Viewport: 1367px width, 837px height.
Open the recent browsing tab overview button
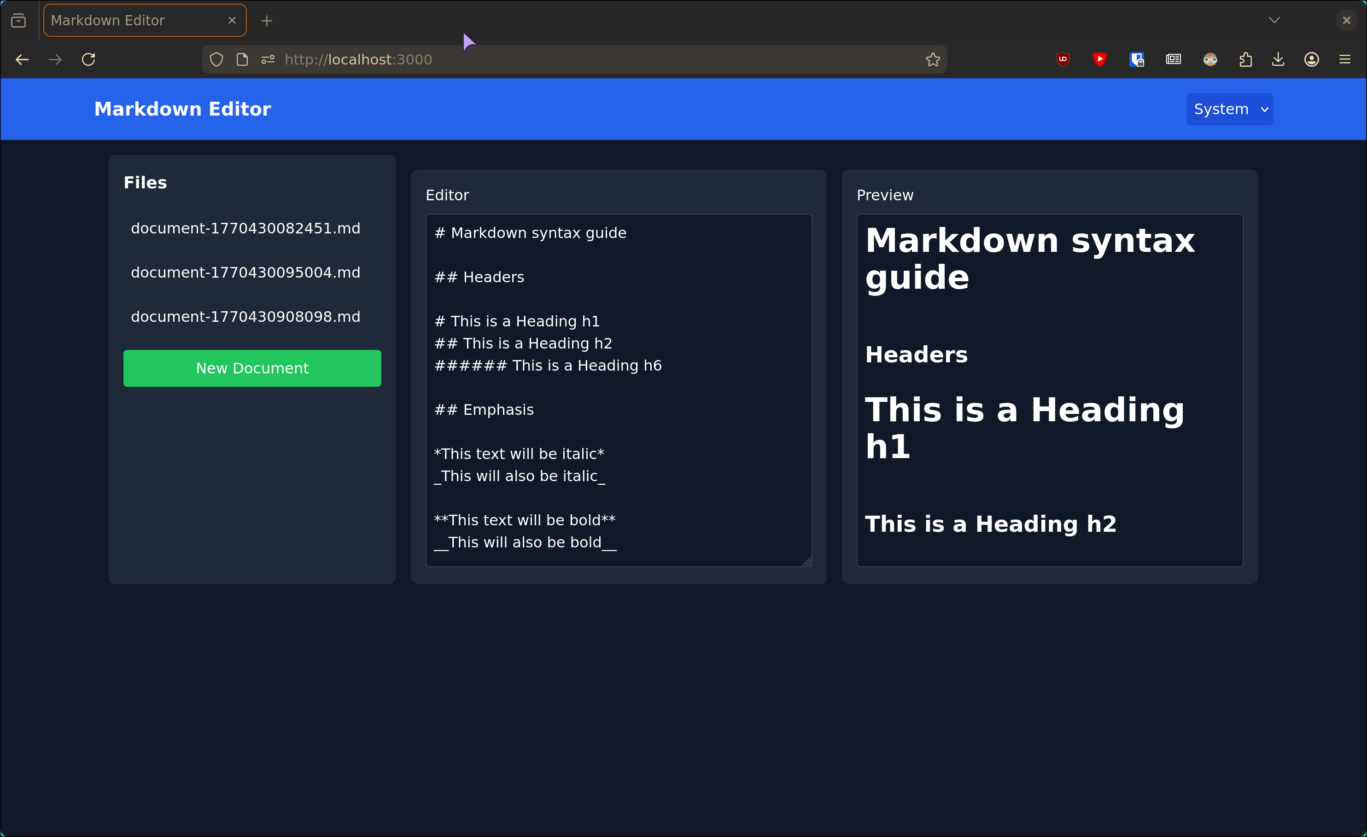point(18,21)
